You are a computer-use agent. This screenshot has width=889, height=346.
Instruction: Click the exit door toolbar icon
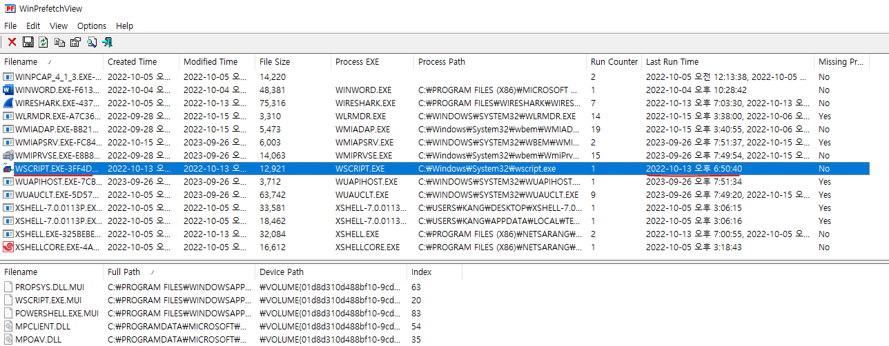[107, 42]
